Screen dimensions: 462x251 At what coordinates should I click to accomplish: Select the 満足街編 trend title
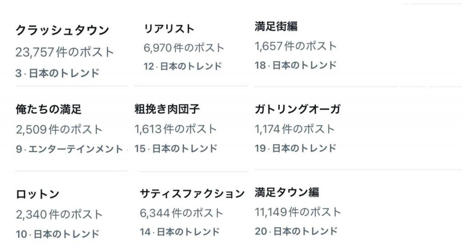coord(276,26)
